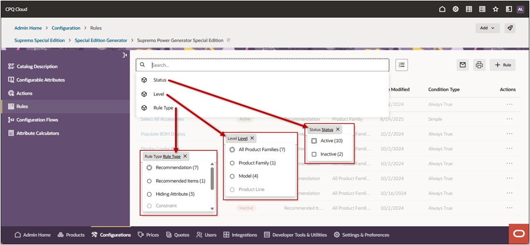Open the Products bottom menu
The height and width of the screenshot is (245, 530).
pos(71,234)
